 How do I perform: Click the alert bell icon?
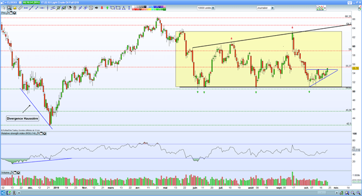coord(15,8)
